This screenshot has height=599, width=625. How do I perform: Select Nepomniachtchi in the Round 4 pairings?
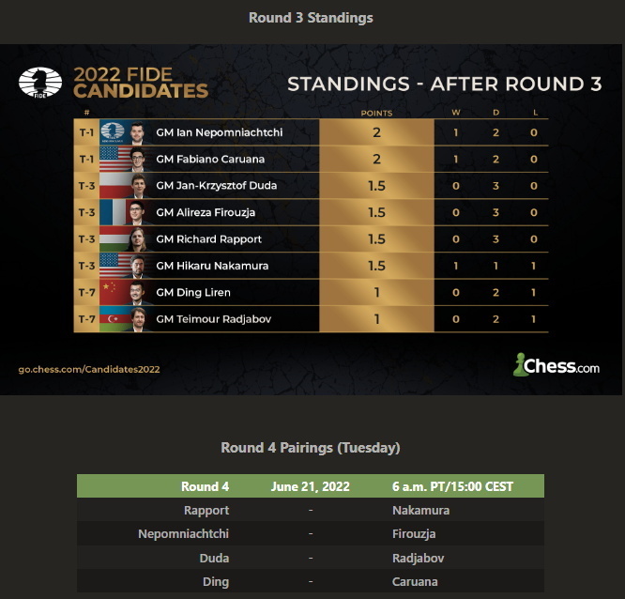pyautogui.click(x=184, y=533)
